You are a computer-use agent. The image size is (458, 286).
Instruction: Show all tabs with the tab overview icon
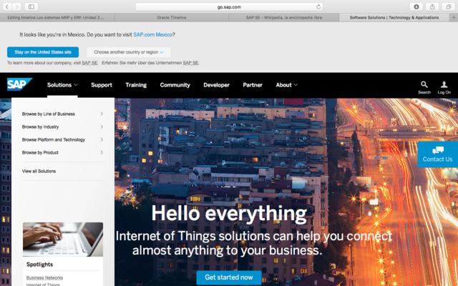449,6
